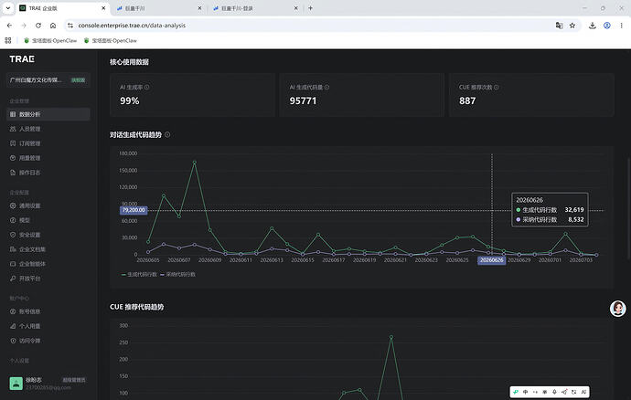631x400 pixels.
Task: Open user profile 徐昭志 at sidebar bottom
Action: [x=48, y=384]
